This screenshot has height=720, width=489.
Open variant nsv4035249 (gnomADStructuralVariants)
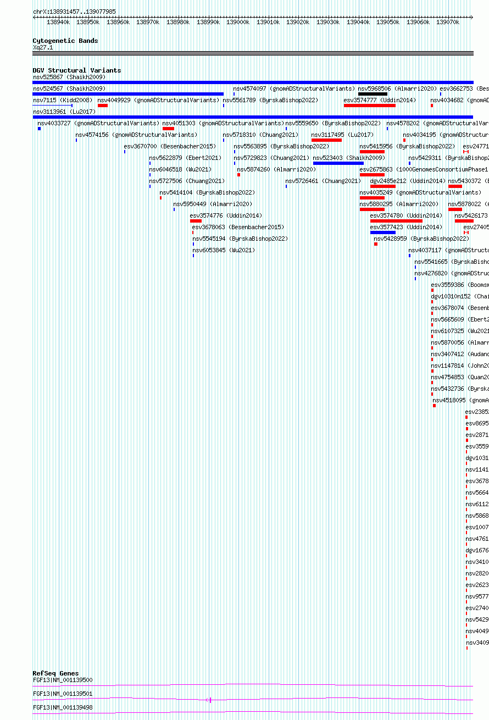coord(421,192)
